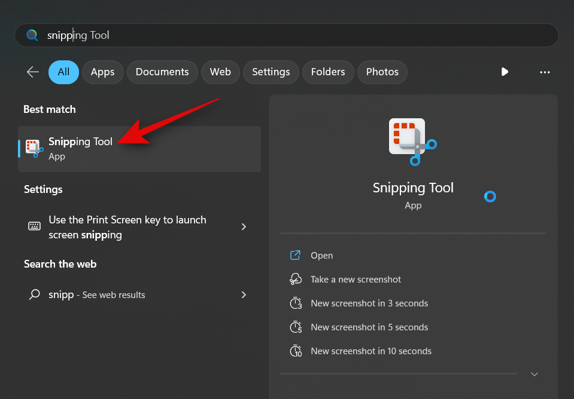Click the keyboard icon for Print Screen setting
The image size is (574, 399).
click(35, 226)
